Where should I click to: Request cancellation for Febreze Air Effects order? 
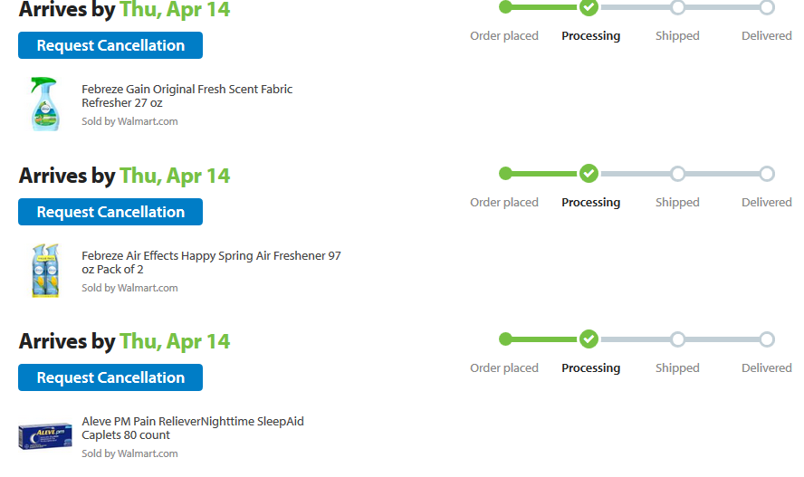[x=110, y=212]
